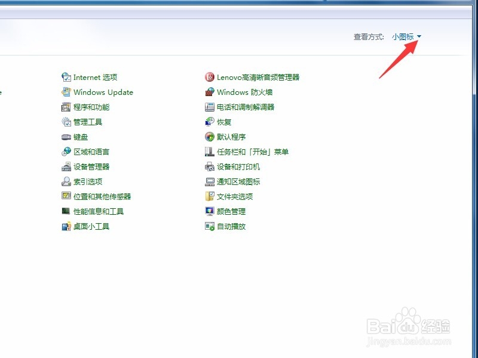
Task: Click the Internet 选项 icon
Action: [66, 77]
